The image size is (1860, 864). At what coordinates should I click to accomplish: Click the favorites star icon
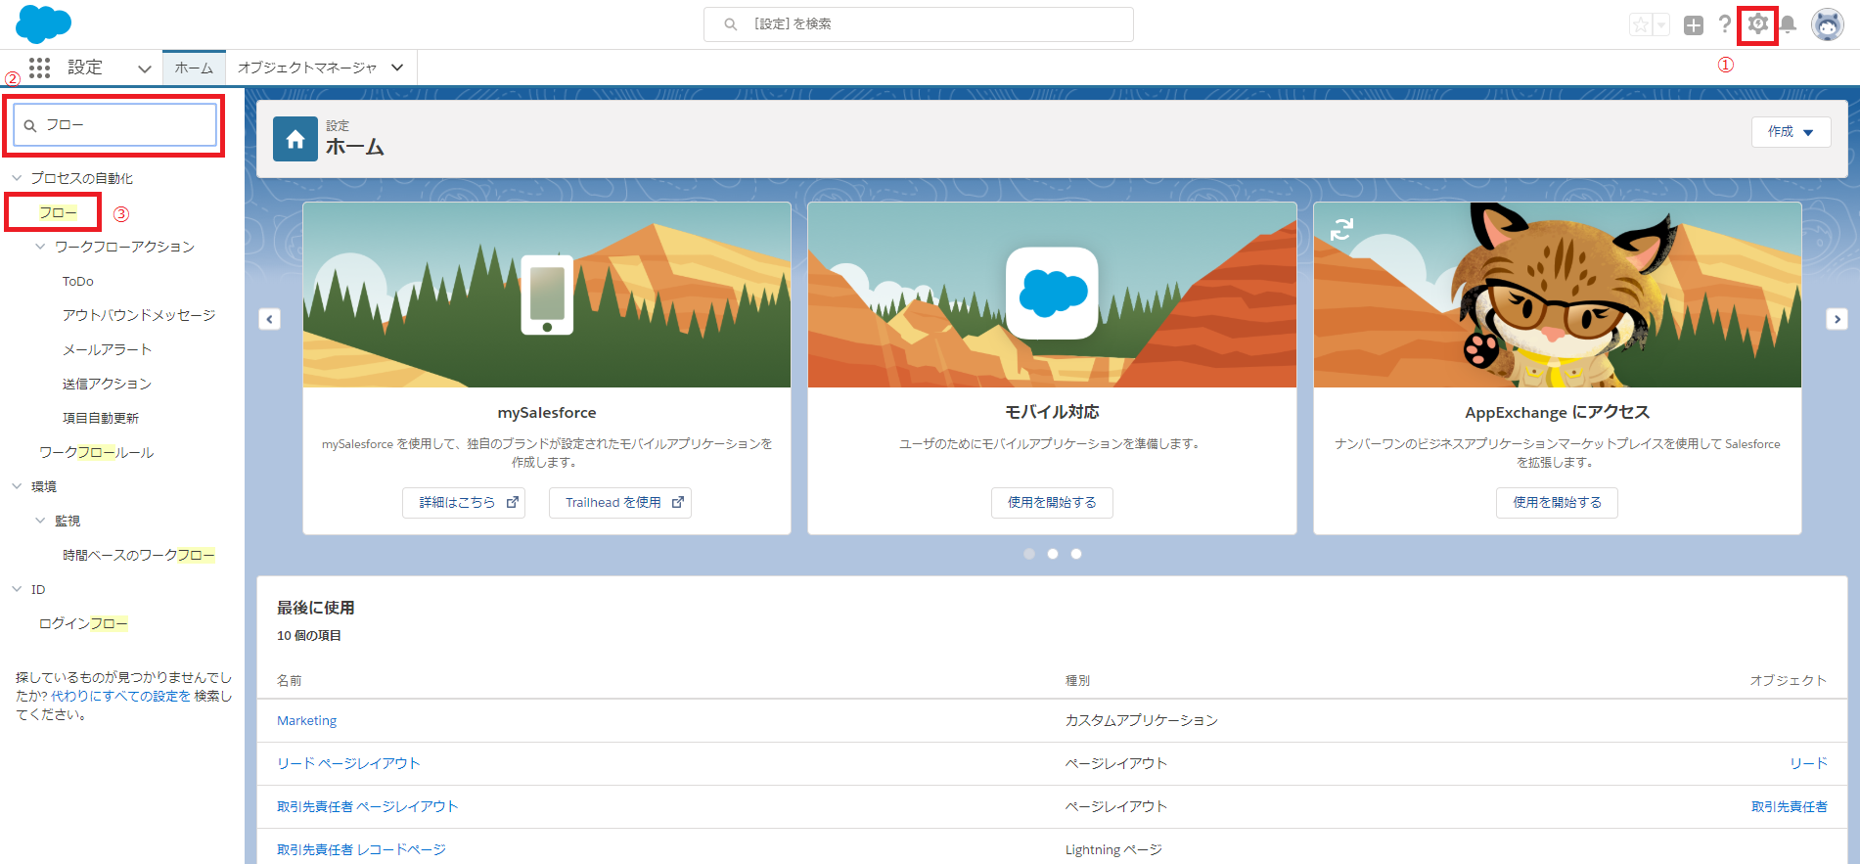click(1640, 25)
